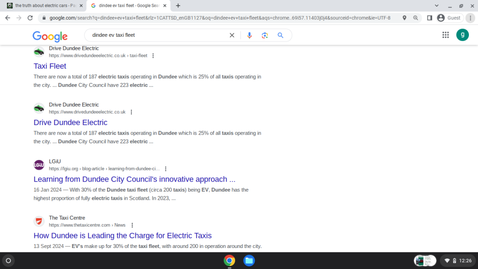This screenshot has height=269, width=478.
Task: Open more options for LGiU result
Action: coord(165,169)
